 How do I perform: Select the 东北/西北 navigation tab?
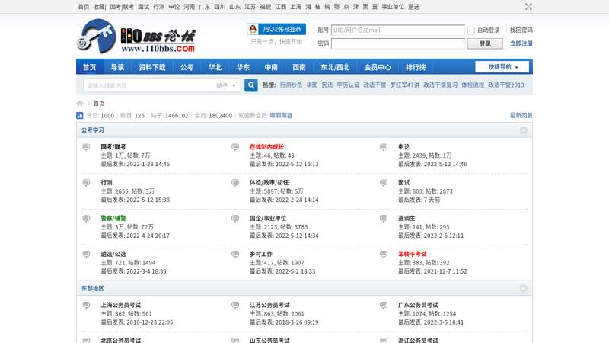coord(335,67)
